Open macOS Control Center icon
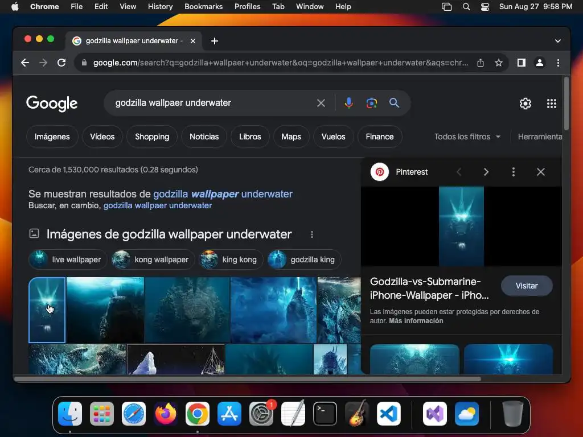This screenshot has width=583, height=437. 485,7
